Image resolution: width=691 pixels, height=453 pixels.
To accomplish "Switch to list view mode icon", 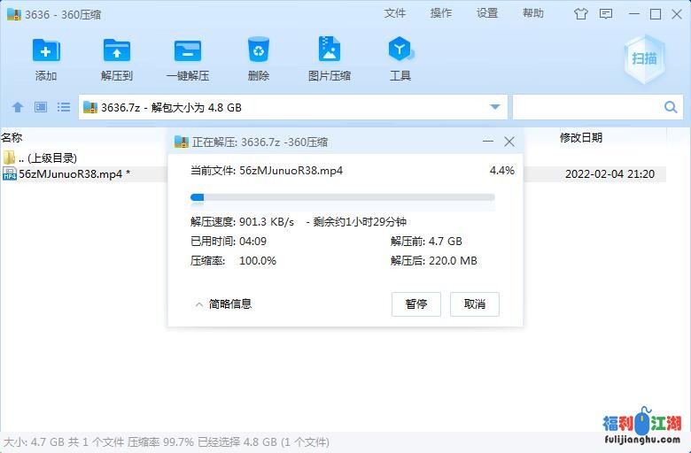I will pyautogui.click(x=64, y=107).
